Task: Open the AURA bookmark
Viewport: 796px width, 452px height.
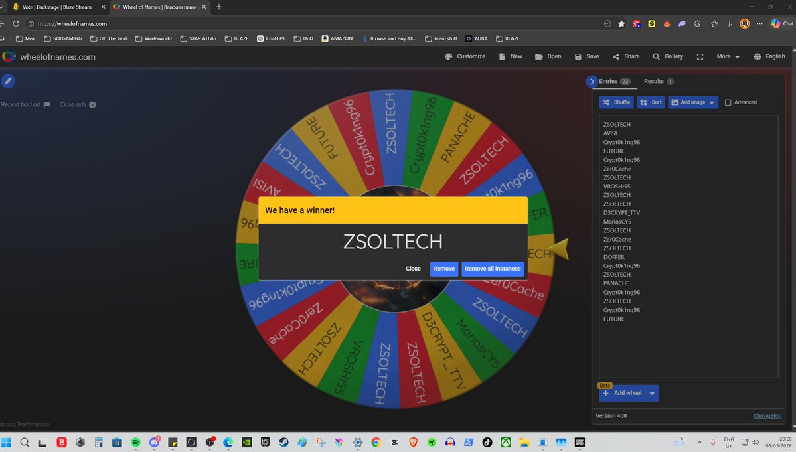Action: click(477, 38)
